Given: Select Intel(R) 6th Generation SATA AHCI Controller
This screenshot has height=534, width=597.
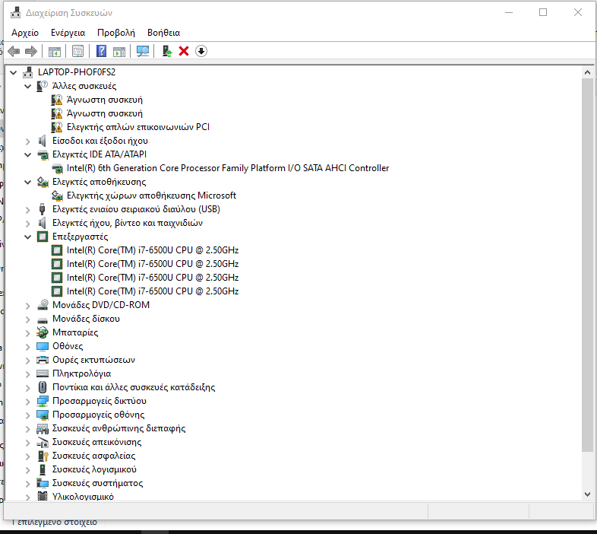Looking at the screenshot, I should click(228, 168).
